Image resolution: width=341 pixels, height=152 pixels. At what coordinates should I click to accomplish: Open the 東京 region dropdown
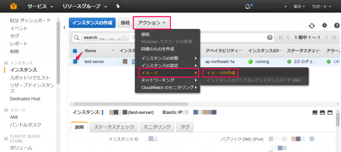point(299,7)
